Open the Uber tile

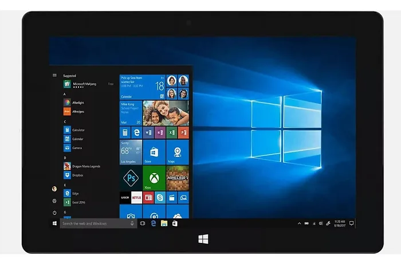(x=124, y=198)
